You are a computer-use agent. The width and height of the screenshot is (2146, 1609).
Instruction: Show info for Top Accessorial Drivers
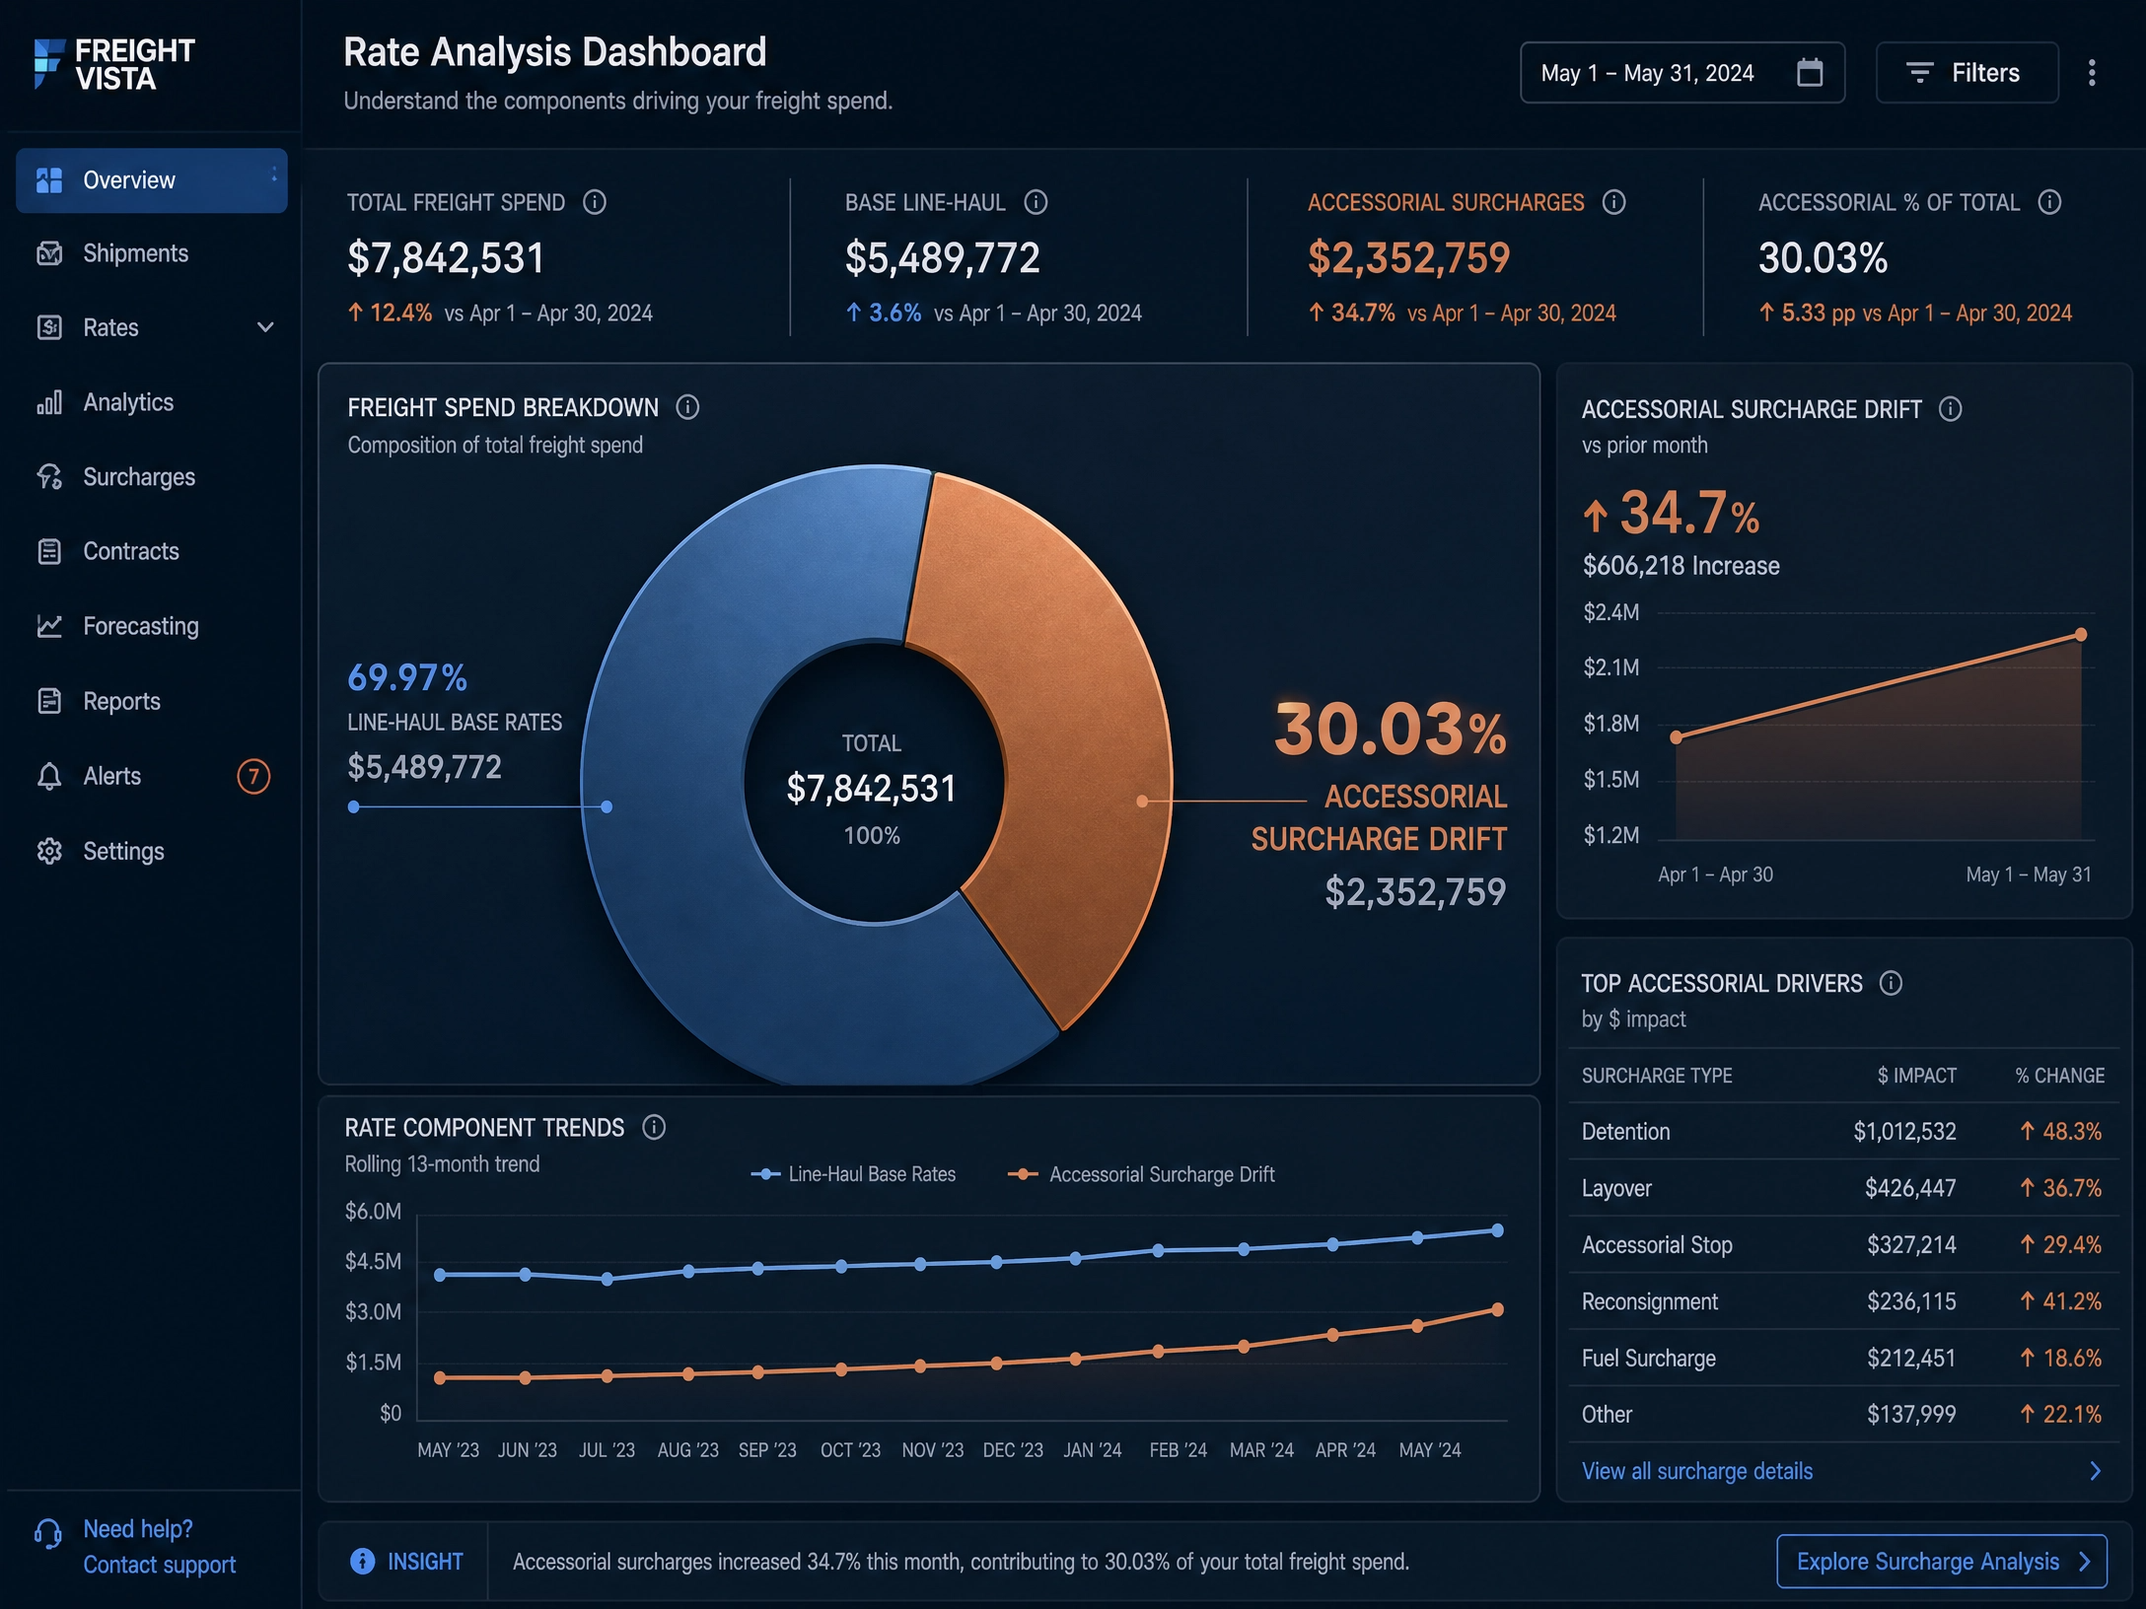coord(1891,984)
